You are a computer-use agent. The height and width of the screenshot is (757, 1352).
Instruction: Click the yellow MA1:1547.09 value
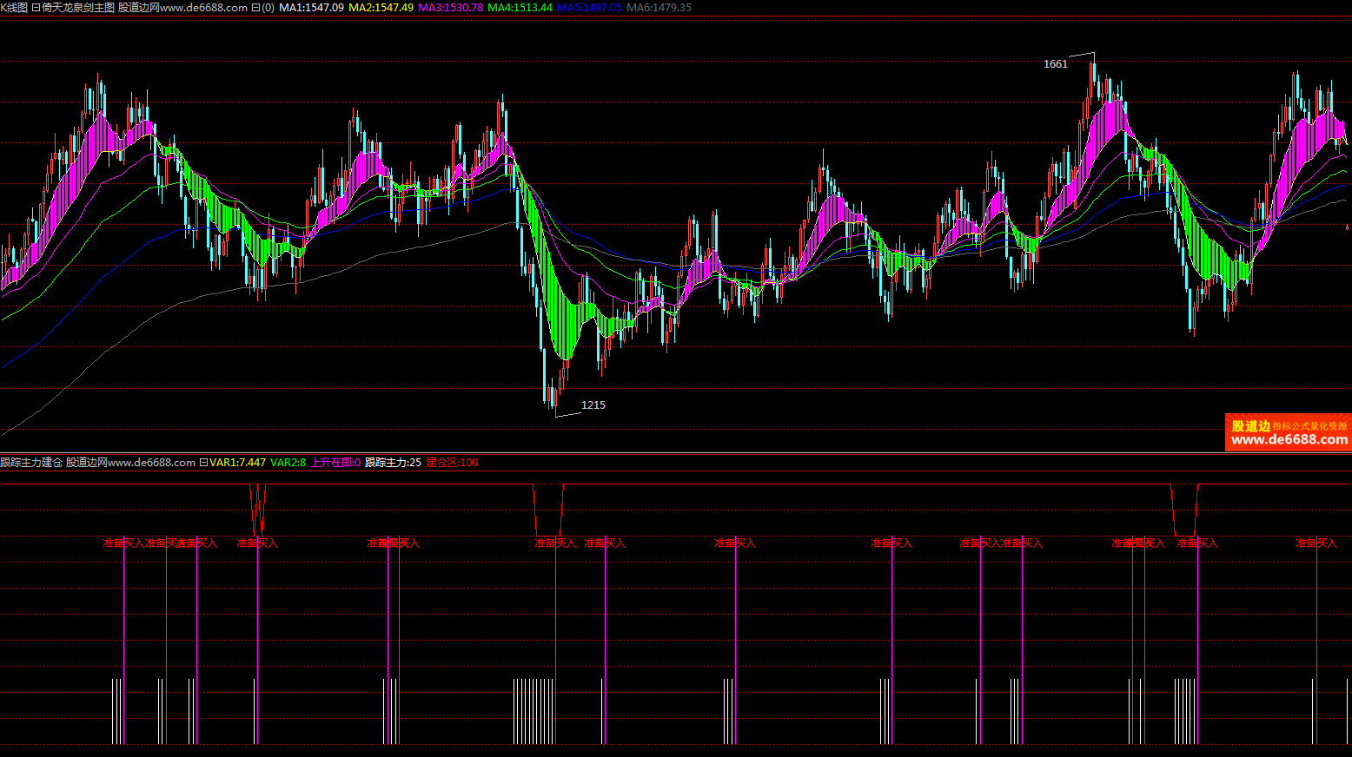click(311, 8)
